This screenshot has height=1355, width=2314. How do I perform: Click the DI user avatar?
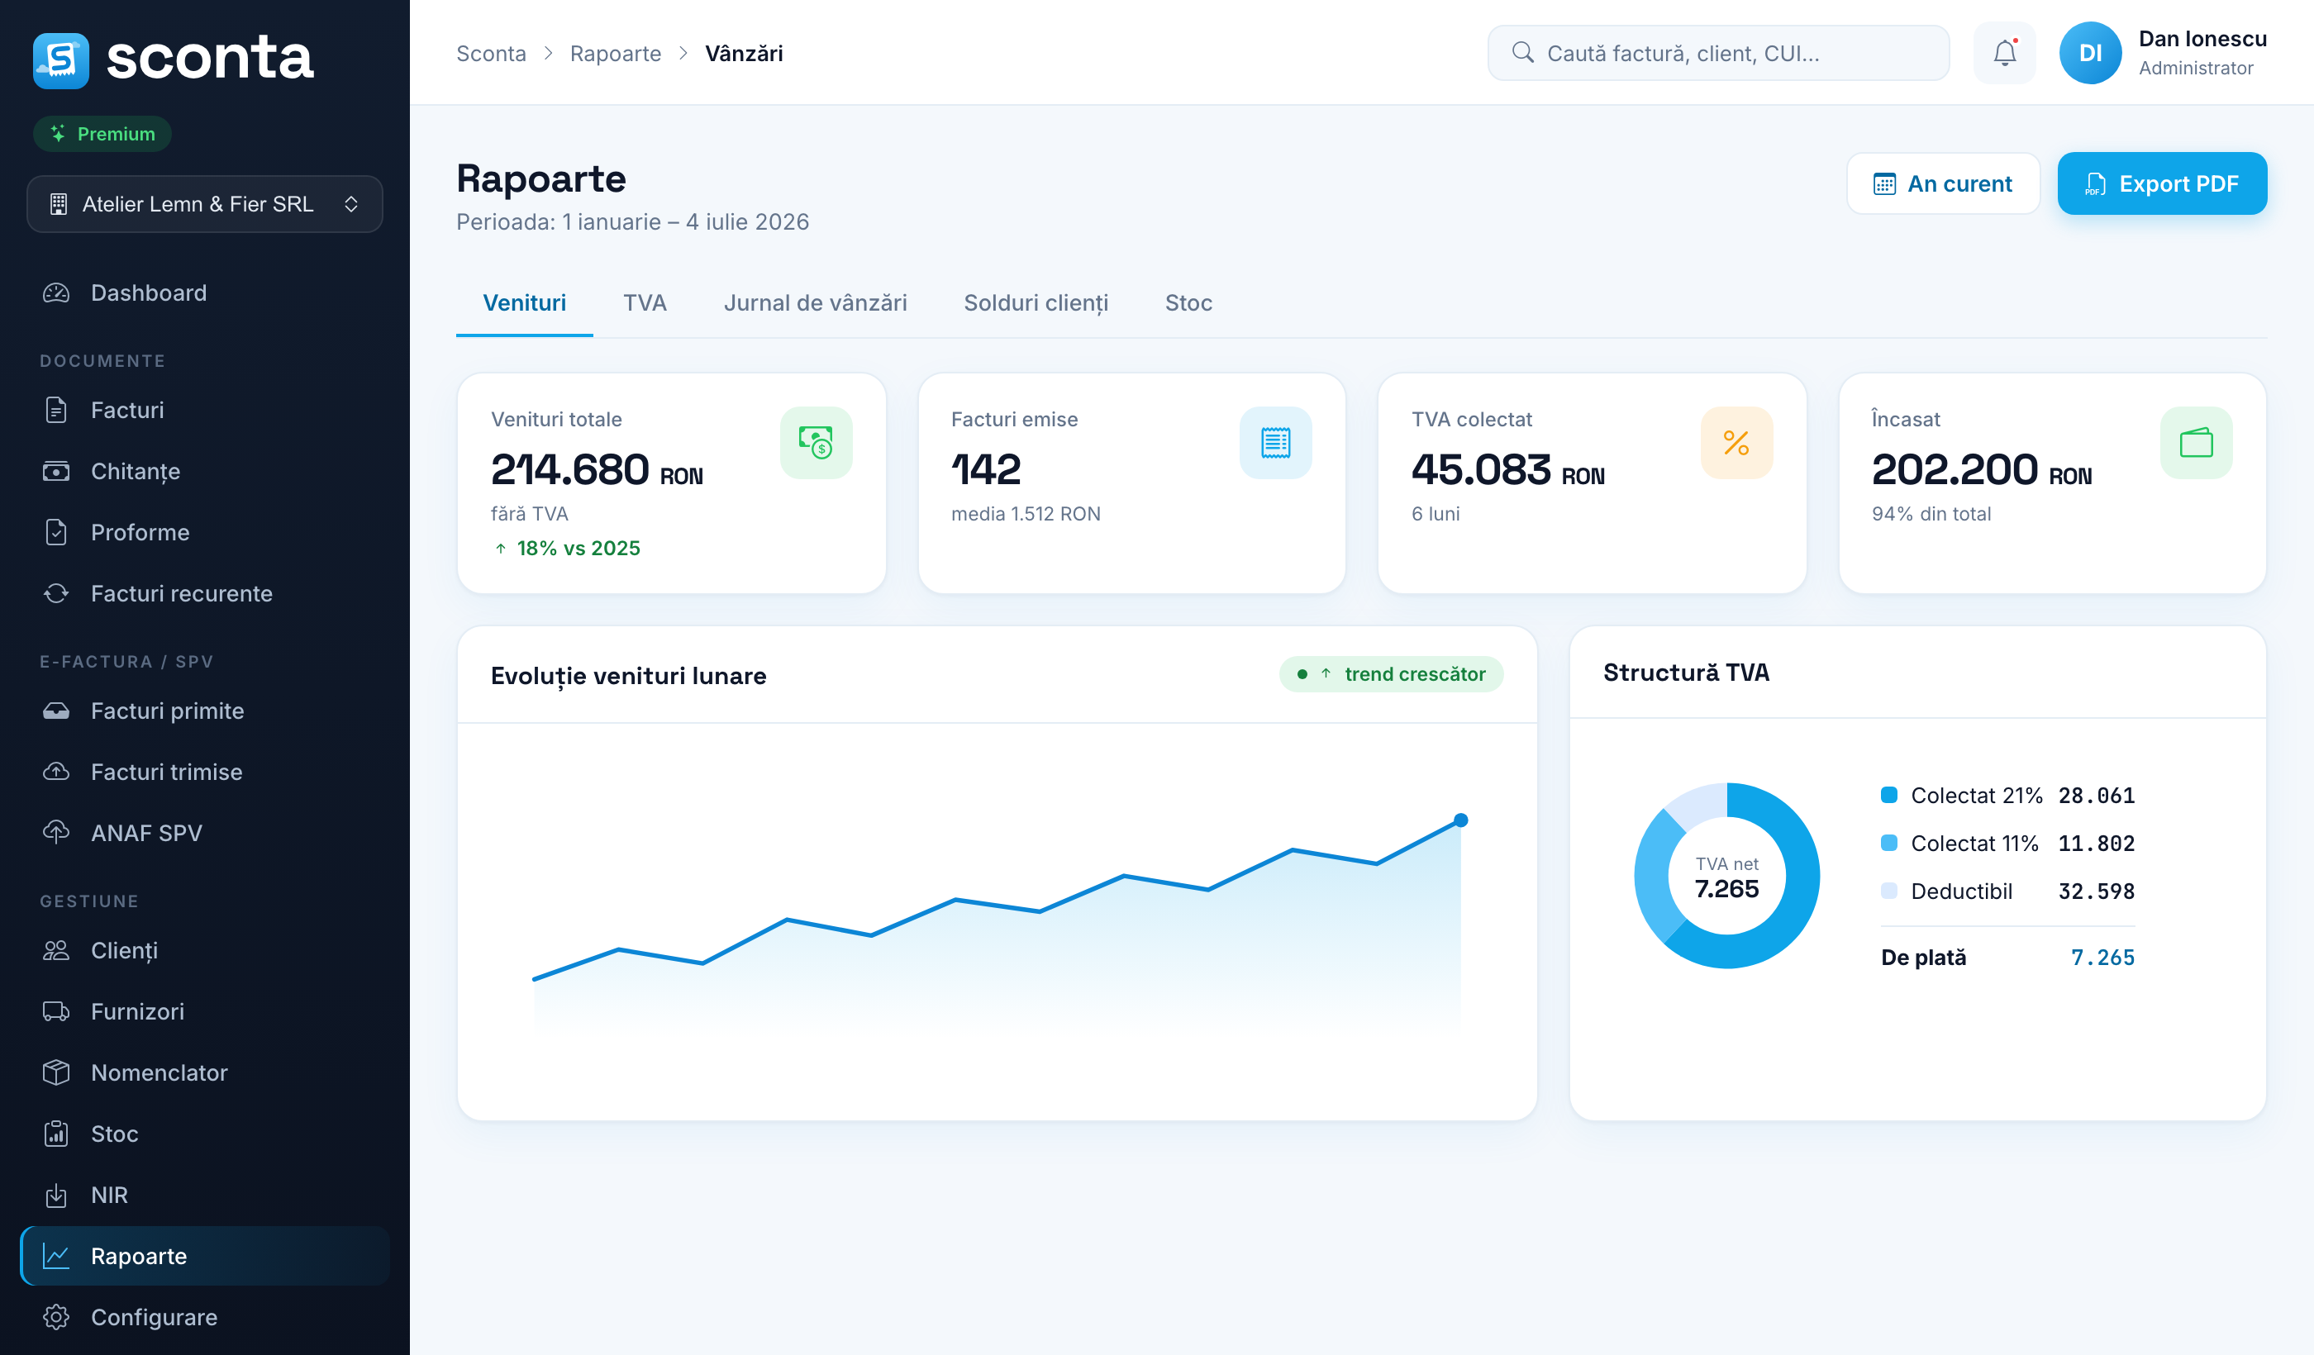[x=2090, y=53]
